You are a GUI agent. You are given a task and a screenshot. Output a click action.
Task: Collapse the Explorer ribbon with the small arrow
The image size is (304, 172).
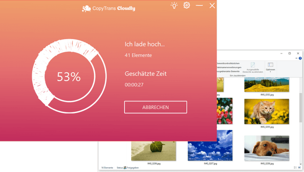click(297, 58)
